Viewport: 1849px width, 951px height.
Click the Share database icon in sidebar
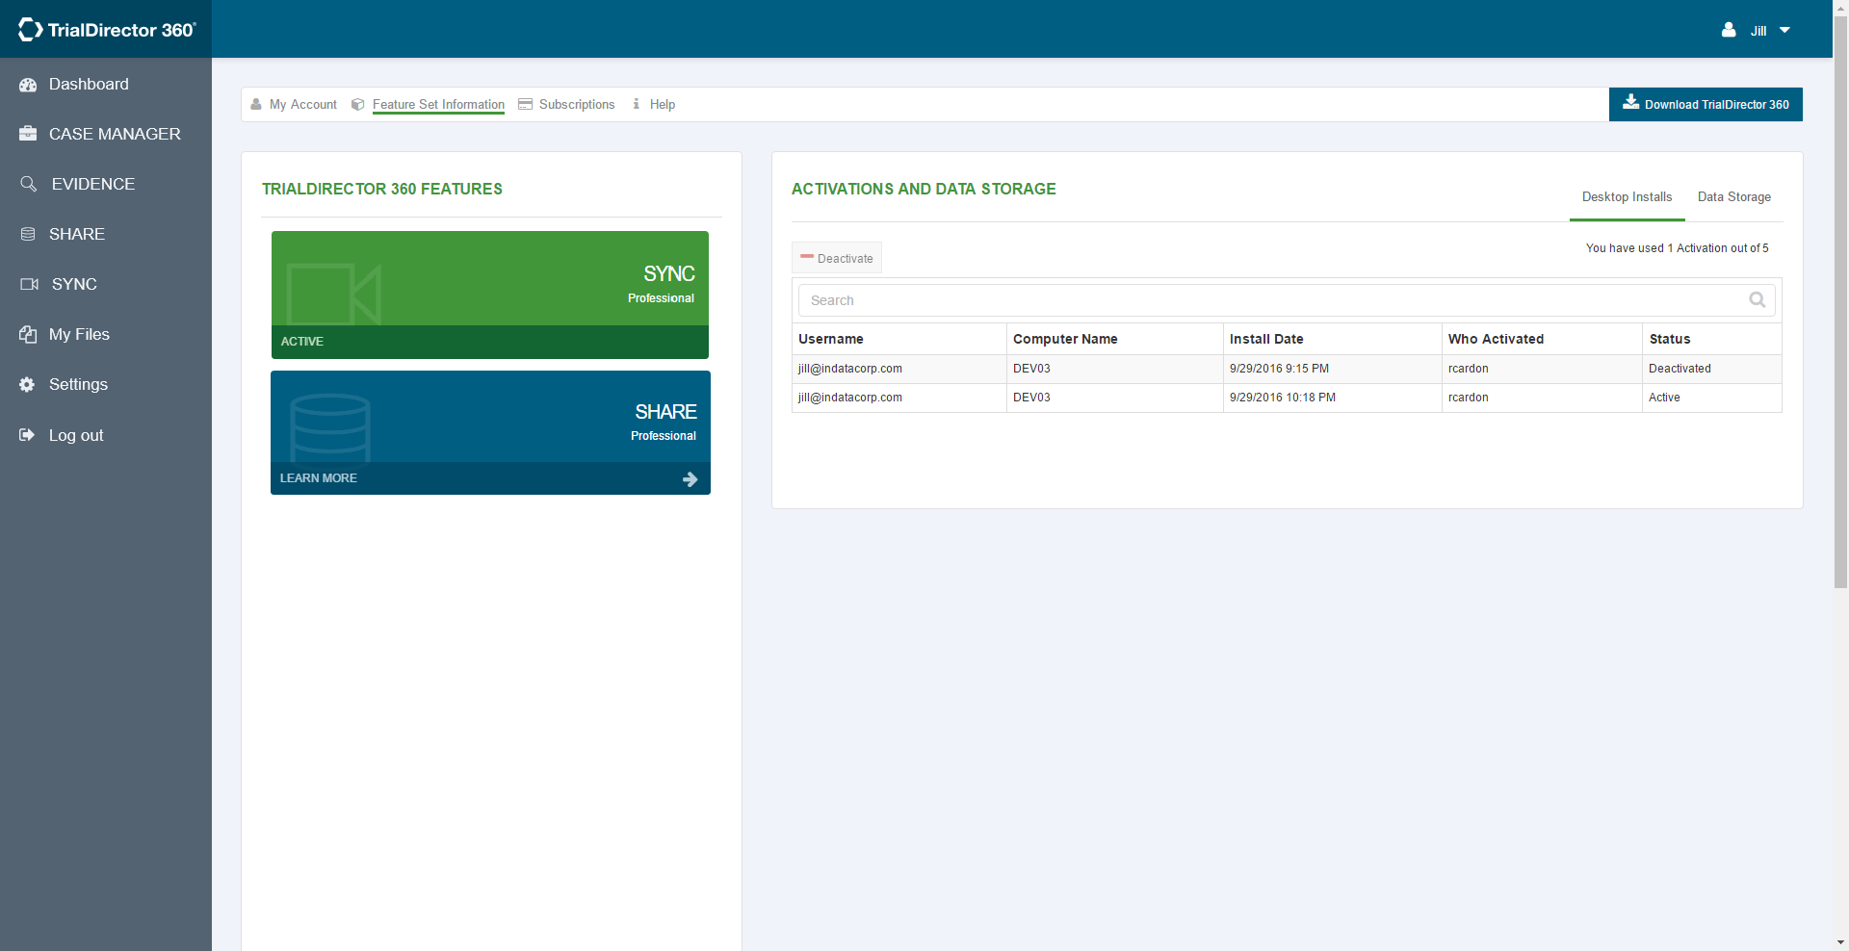coord(28,234)
